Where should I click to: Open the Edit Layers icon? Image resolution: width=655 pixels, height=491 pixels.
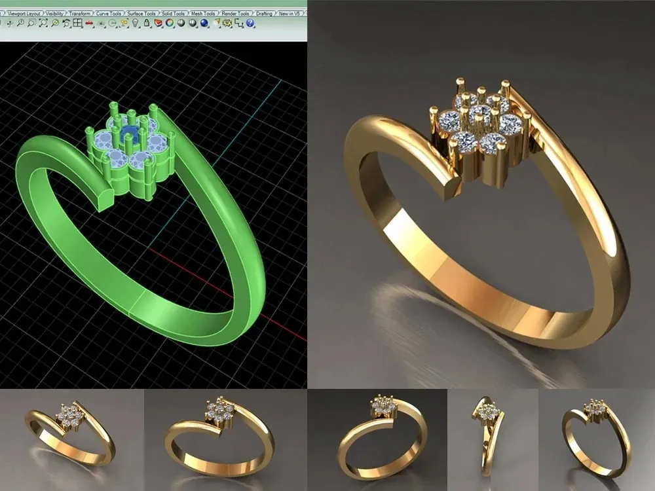tap(159, 23)
